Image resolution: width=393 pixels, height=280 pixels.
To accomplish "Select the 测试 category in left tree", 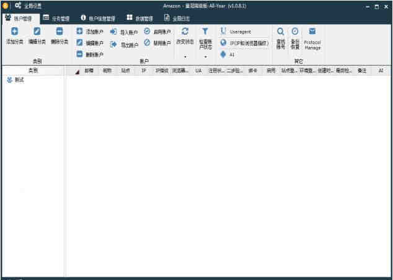I will 16,80.
